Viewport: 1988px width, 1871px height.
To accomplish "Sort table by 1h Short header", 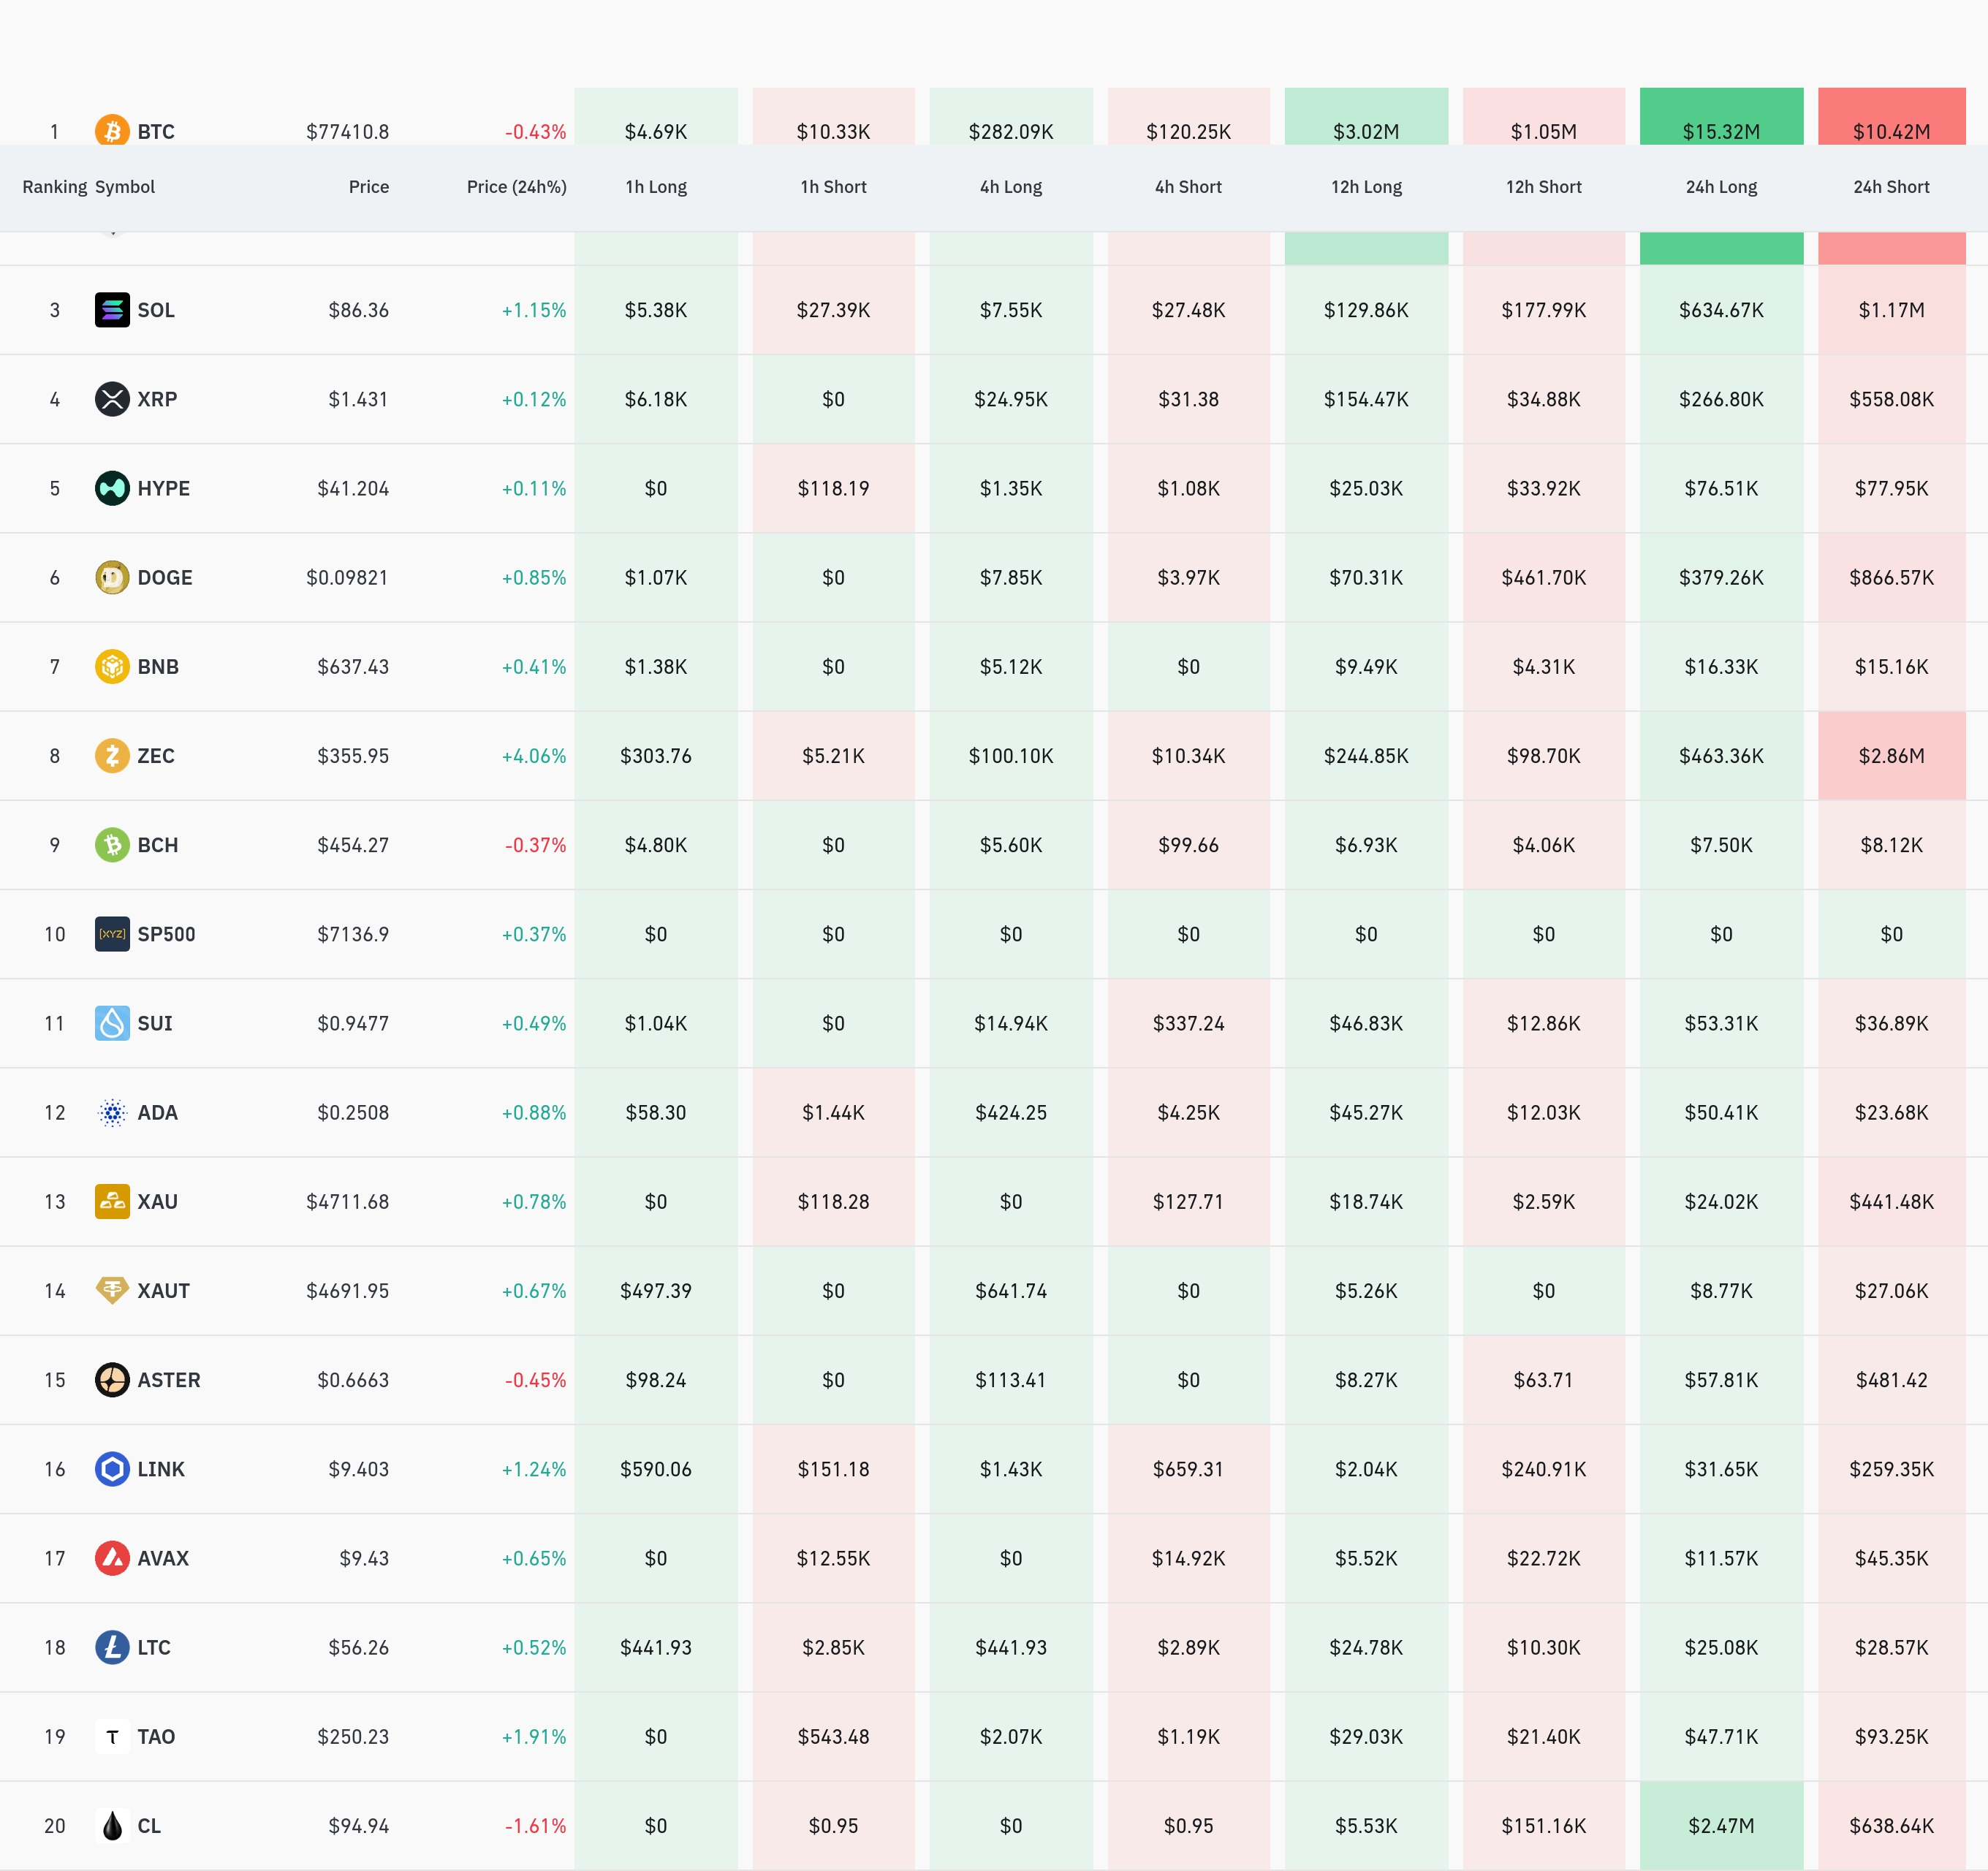I will (833, 187).
